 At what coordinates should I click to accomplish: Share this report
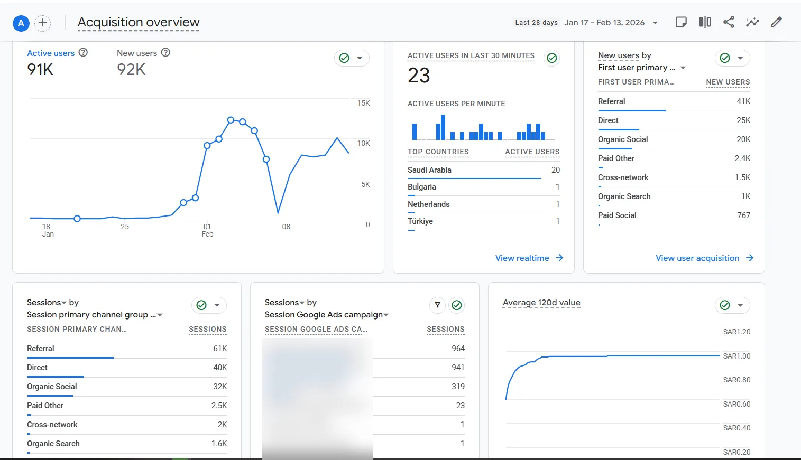click(x=729, y=22)
